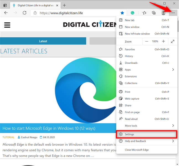The height and width of the screenshot is (166, 179).
Task: Open a new tab with plus button
Action: pos(64,5)
